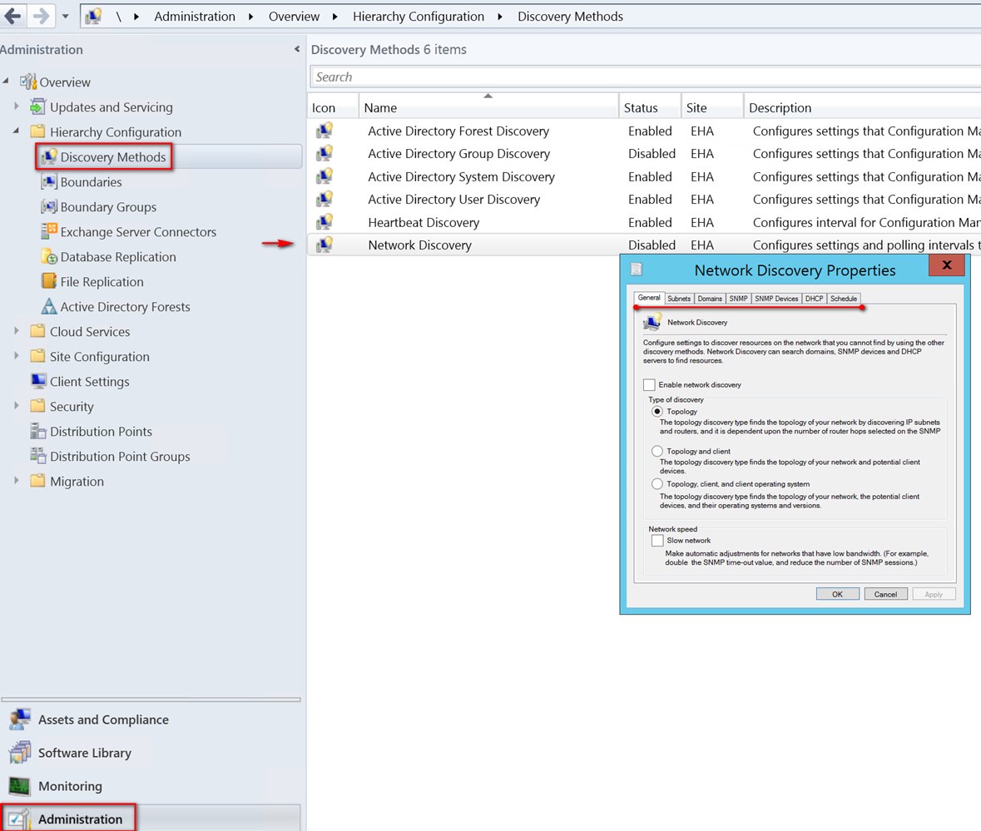Click the Boundary Groups icon
The width and height of the screenshot is (981, 831).
point(49,207)
